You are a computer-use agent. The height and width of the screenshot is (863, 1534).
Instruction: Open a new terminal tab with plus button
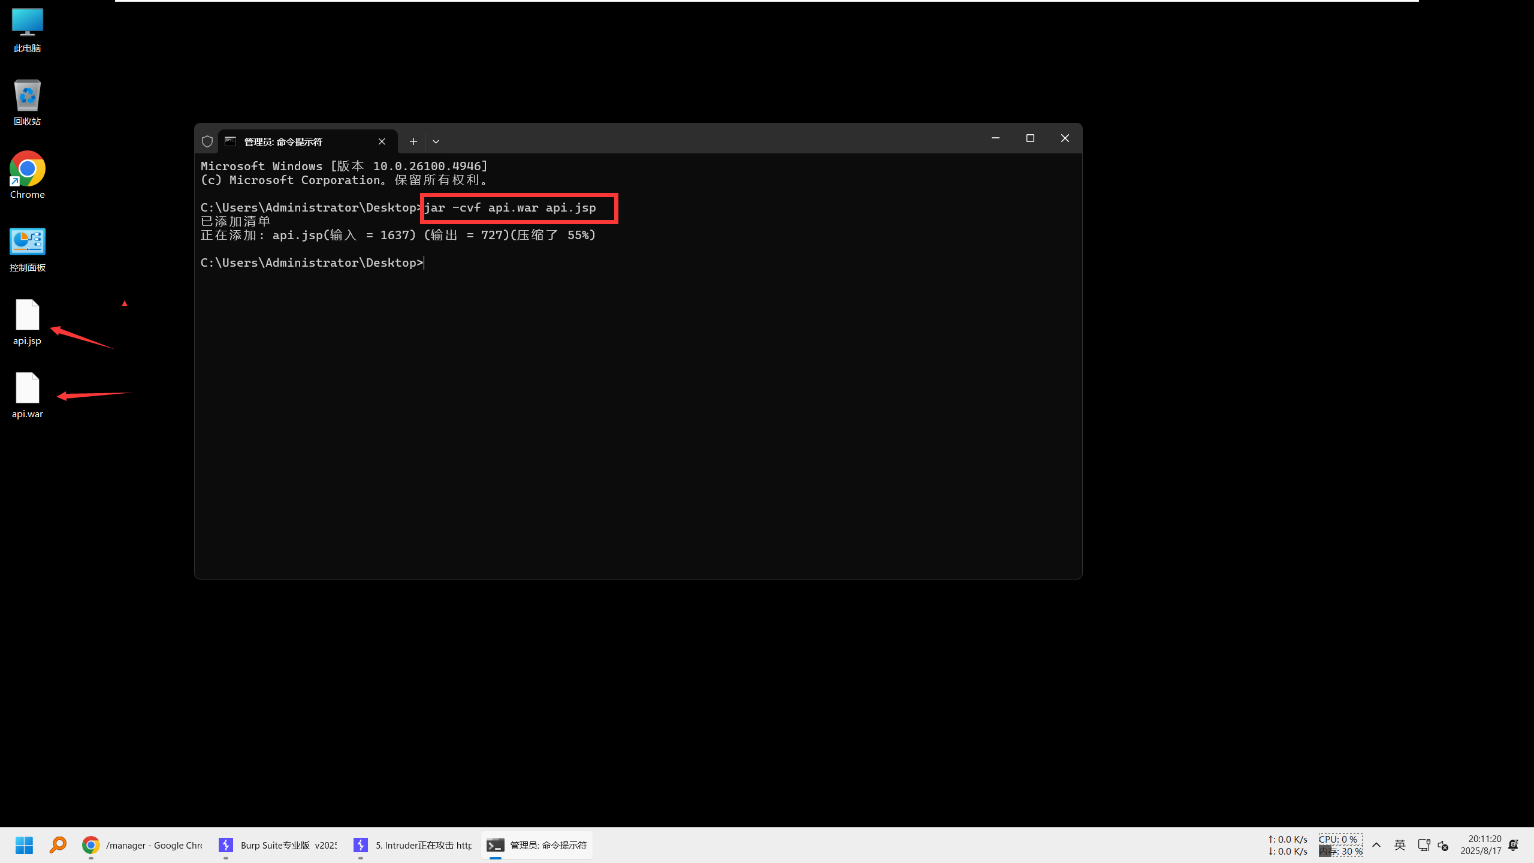tap(413, 141)
